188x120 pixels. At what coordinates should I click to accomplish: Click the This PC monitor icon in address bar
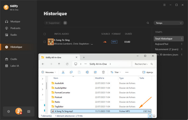(x=76, y=64)
